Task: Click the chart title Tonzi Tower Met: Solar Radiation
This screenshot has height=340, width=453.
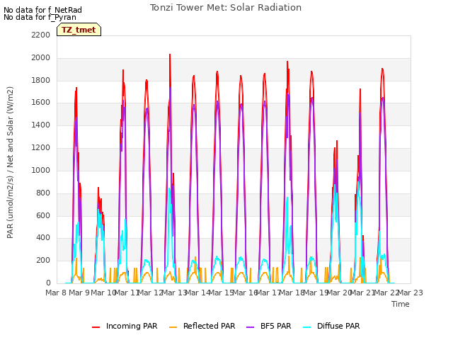Action: point(226,8)
